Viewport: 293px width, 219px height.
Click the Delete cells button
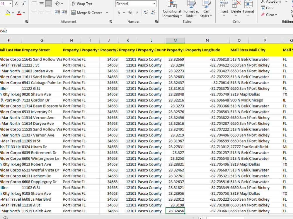236,9
